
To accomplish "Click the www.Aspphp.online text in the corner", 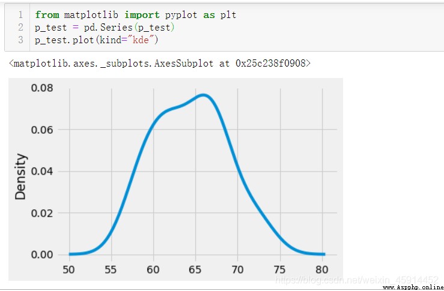I will [x=413, y=287].
